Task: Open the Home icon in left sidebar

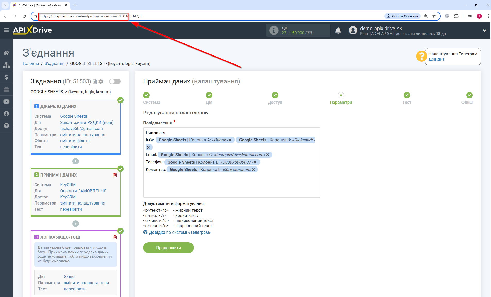Action: click(6, 53)
